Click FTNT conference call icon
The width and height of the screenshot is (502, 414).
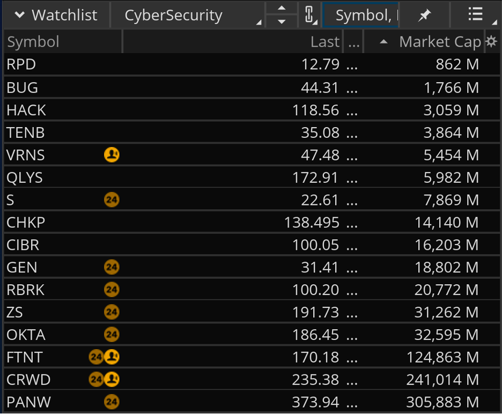(112, 357)
